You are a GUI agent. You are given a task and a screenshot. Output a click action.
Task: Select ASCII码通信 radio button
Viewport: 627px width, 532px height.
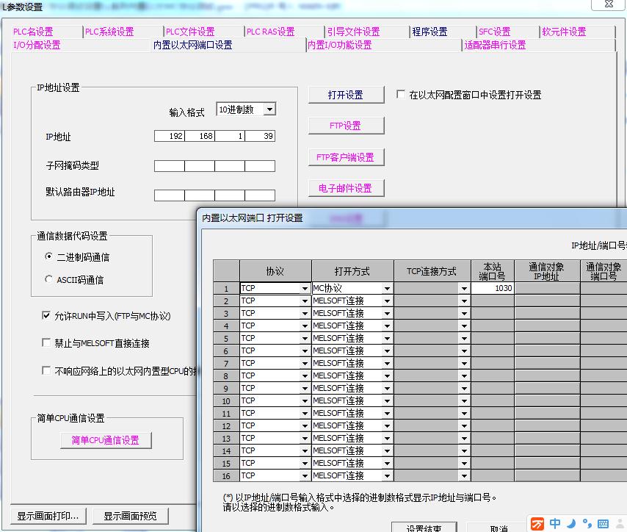pyautogui.click(x=49, y=279)
